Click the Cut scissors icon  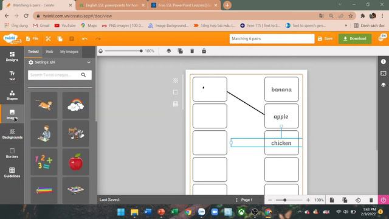48,39
